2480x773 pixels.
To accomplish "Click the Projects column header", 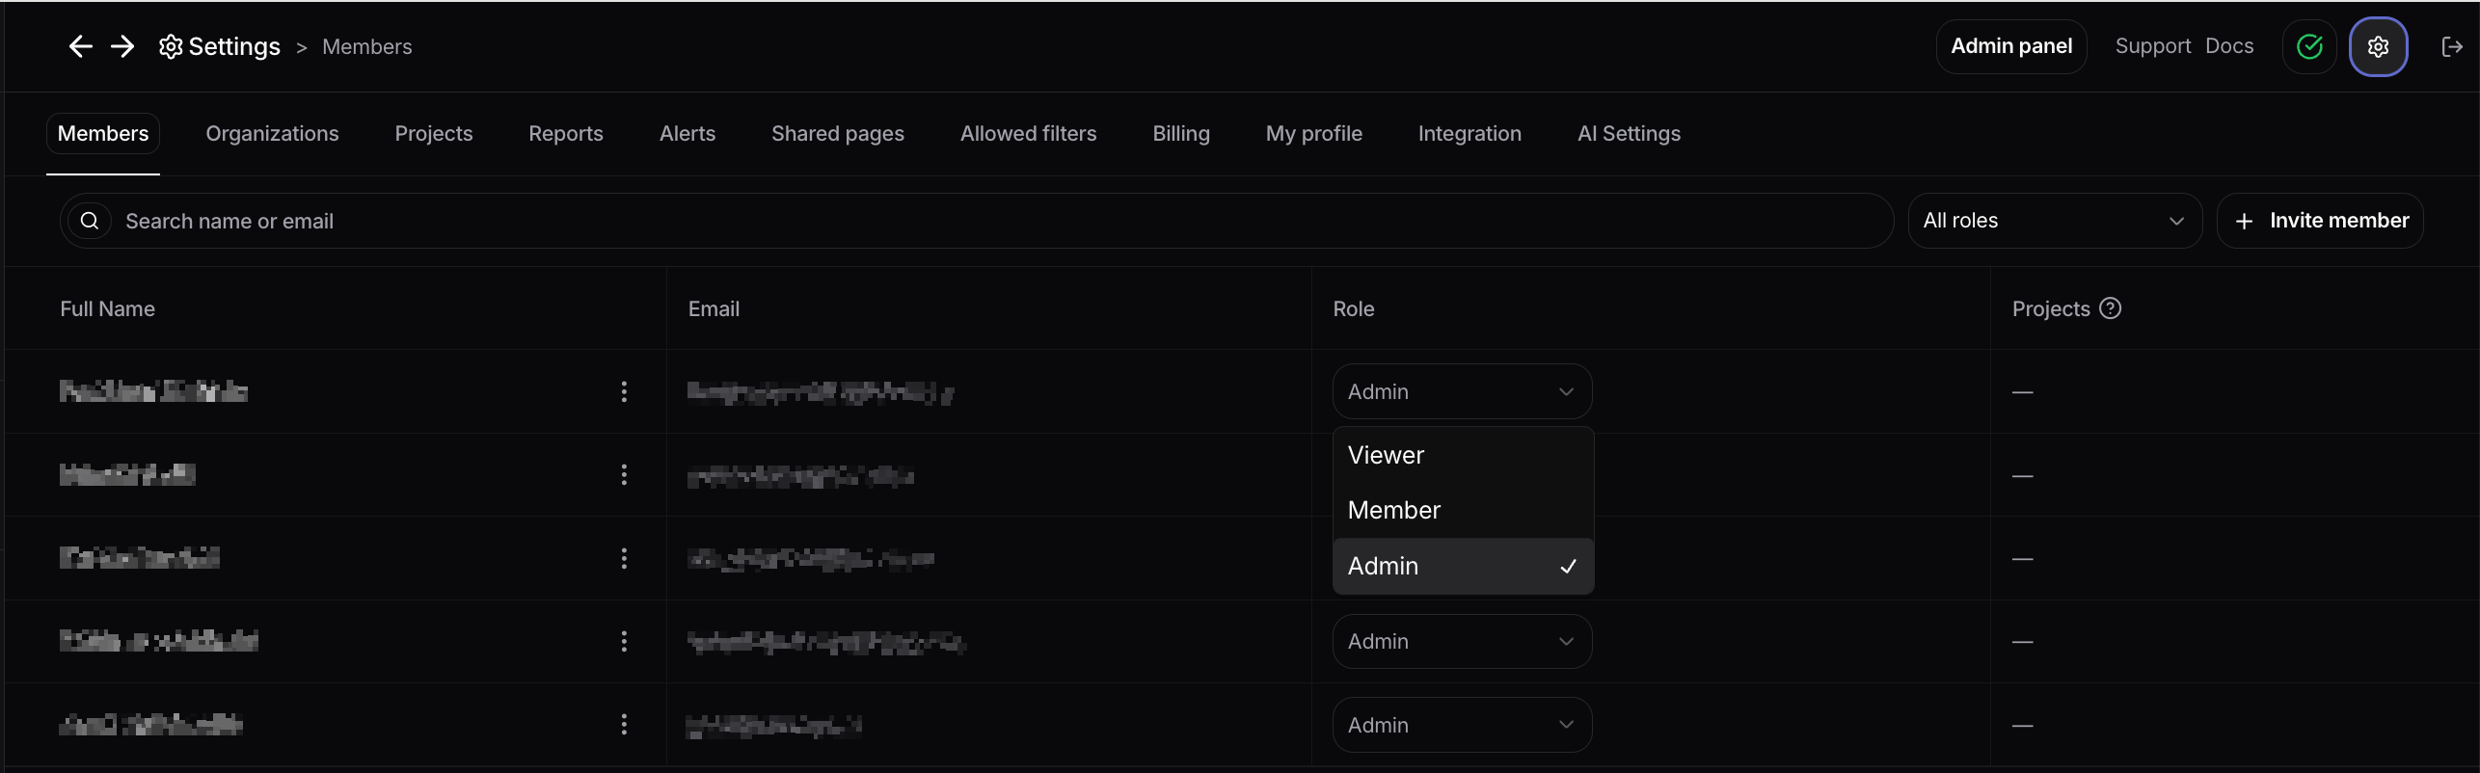I will coord(2051,308).
